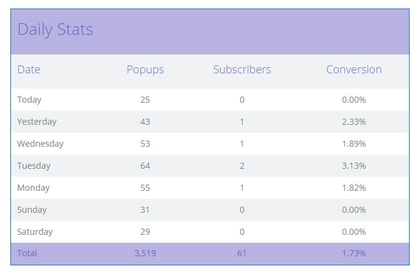Image resolution: width=417 pixels, height=277 pixels.
Task: Select the Date column header
Action: click(29, 70)
